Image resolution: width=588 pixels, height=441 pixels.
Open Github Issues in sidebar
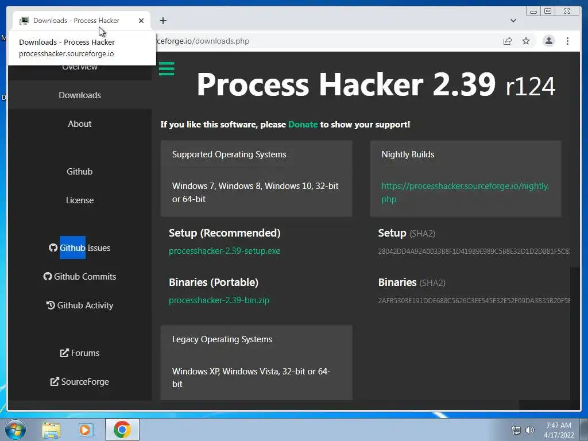[80, 247]
